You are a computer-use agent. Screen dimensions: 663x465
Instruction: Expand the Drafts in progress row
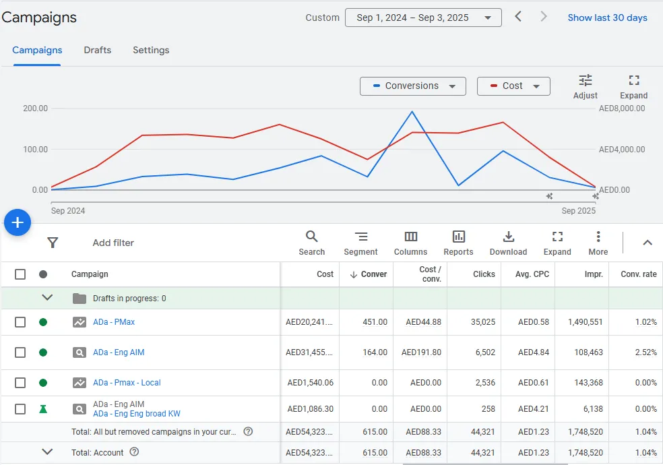tap(46, 297)
